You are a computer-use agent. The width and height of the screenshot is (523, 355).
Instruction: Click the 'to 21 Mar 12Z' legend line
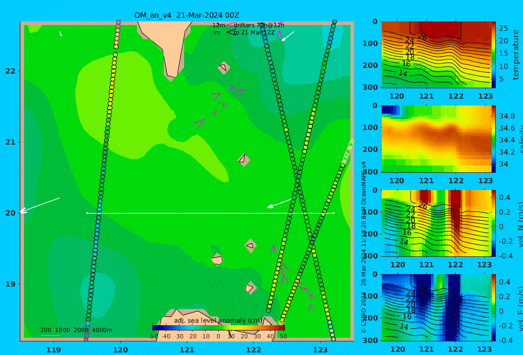click(254, 33)
